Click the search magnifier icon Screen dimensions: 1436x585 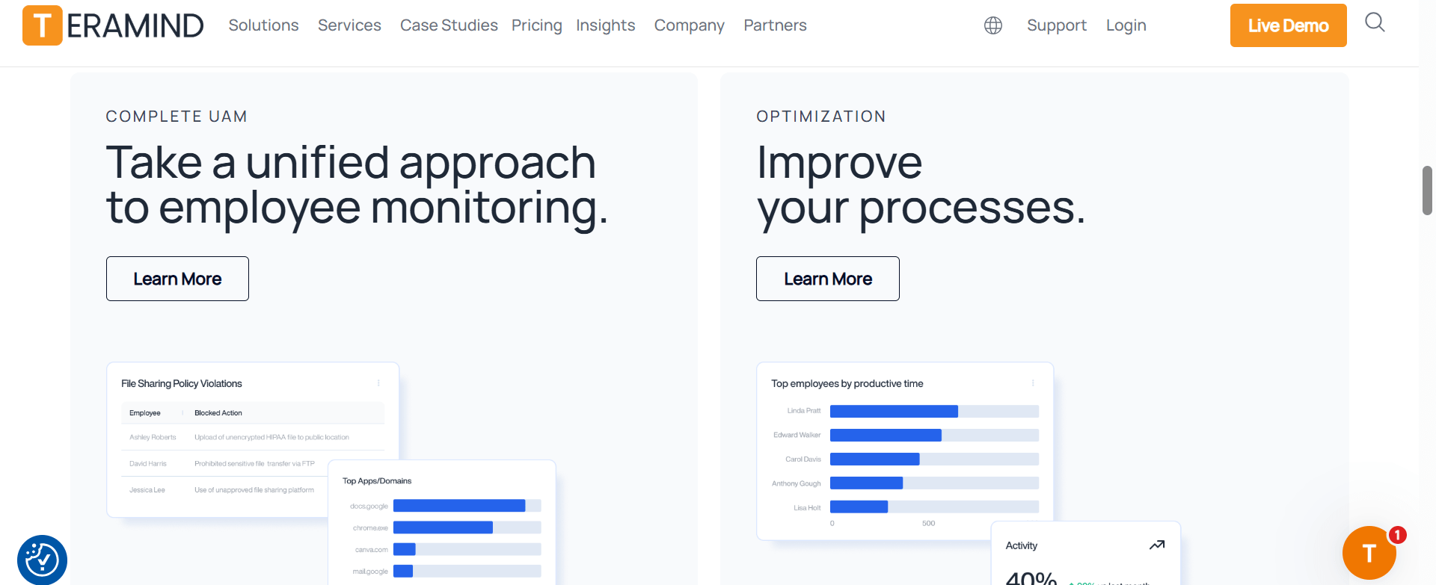click(1375, 22)
